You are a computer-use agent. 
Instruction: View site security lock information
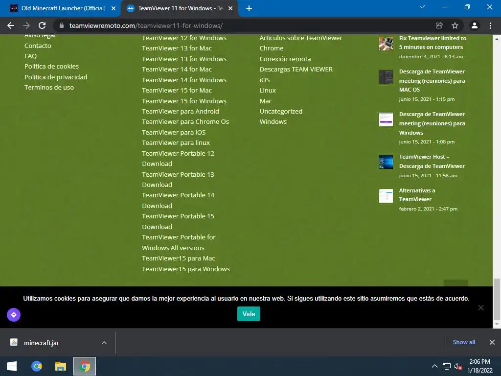pos(62,25)
